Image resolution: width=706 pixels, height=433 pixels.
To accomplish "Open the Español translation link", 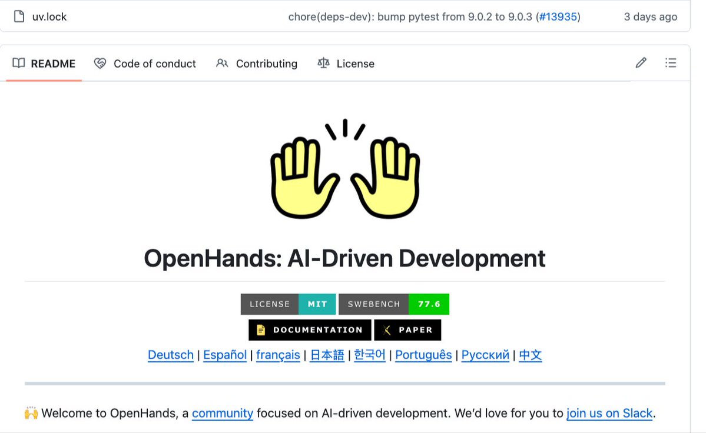I will [x=225, y=355].
